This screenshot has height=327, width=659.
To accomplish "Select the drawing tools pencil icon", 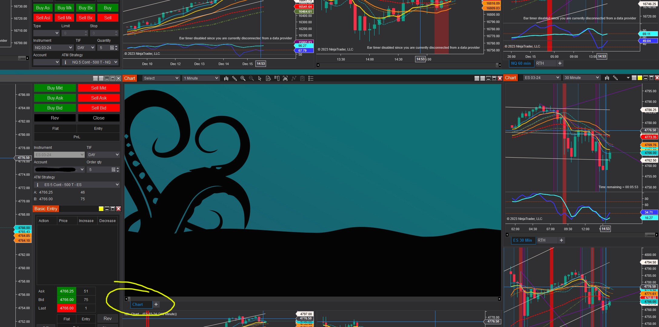I will pos(234,78).
